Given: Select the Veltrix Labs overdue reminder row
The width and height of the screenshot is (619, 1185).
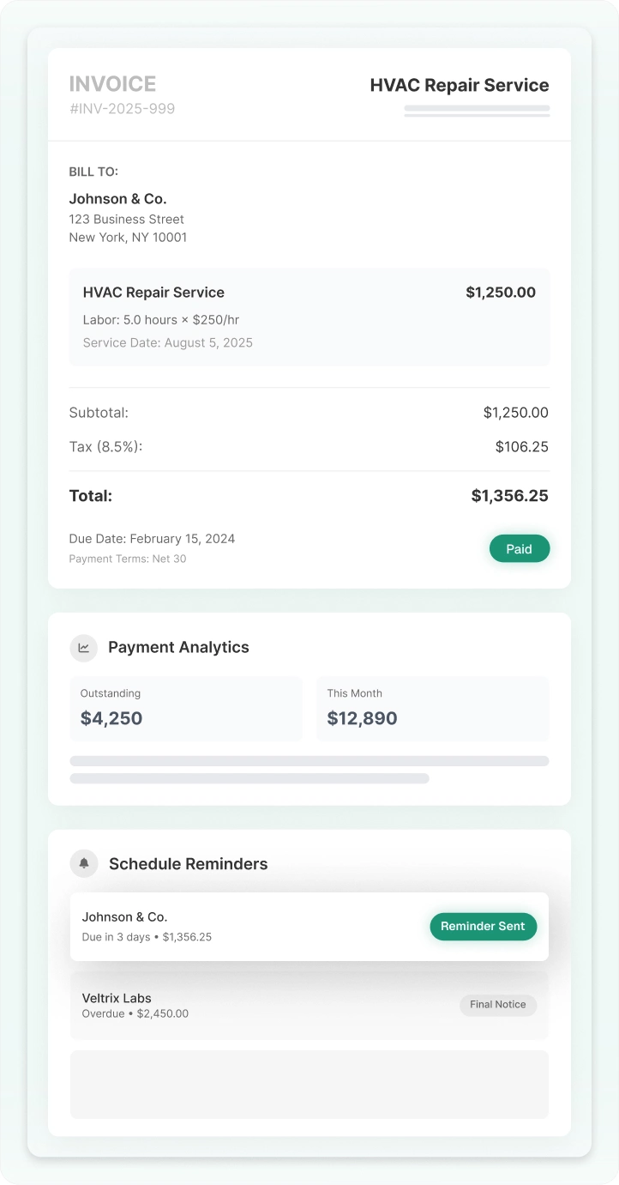Looking at the screenshot, I should tap(257, 1005).
